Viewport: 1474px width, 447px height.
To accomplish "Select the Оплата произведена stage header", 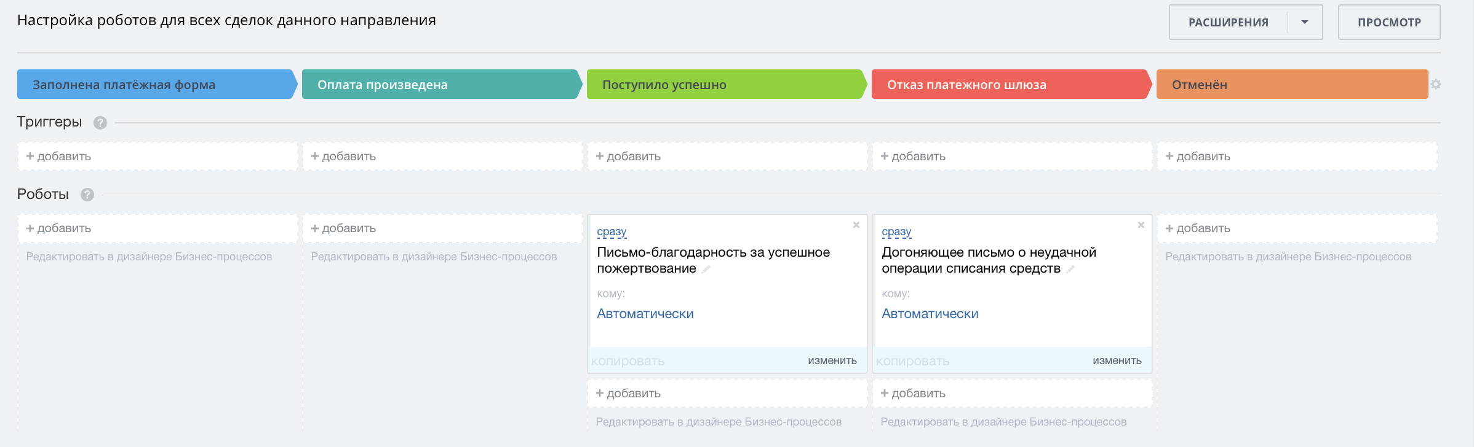I will pos(439,85).
